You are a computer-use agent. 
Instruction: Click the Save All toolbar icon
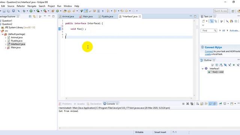8,11
